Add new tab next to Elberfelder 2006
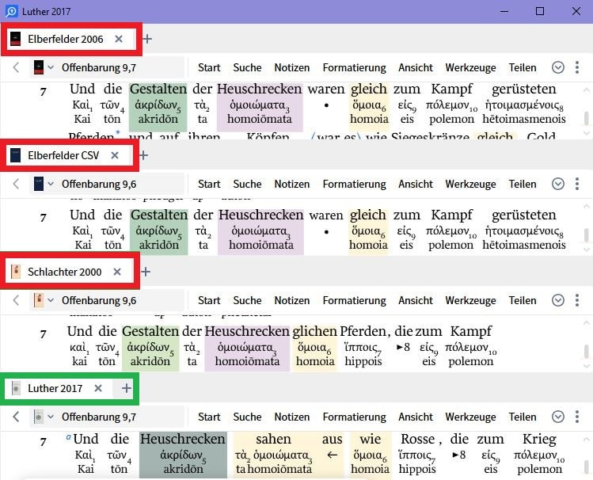This screenshot has height=480, width=593. click(147, 39)
